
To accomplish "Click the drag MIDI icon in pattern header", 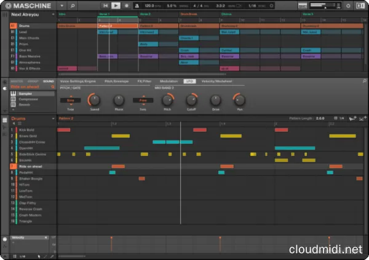I will 363,118.
